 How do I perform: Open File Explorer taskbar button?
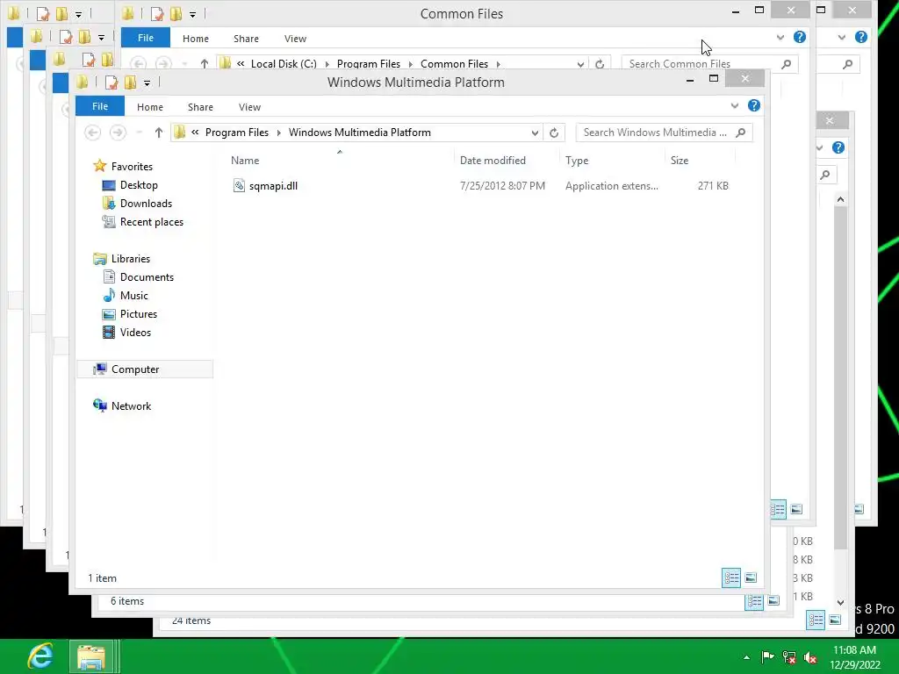(x=92, y=656)
